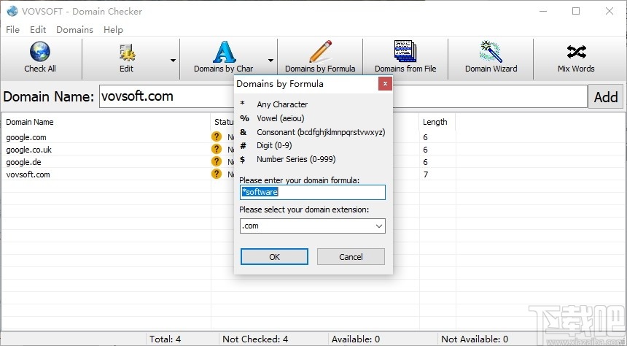Click the Available: 0 status entry

[356, 339]
